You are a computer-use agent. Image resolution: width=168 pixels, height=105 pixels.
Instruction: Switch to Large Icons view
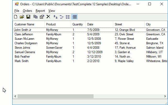[55, 17]
